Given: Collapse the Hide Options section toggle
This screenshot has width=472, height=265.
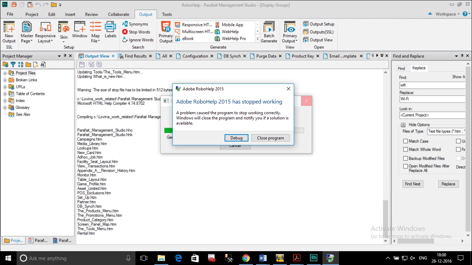Looking at the screenshot, I should [403, 125].
